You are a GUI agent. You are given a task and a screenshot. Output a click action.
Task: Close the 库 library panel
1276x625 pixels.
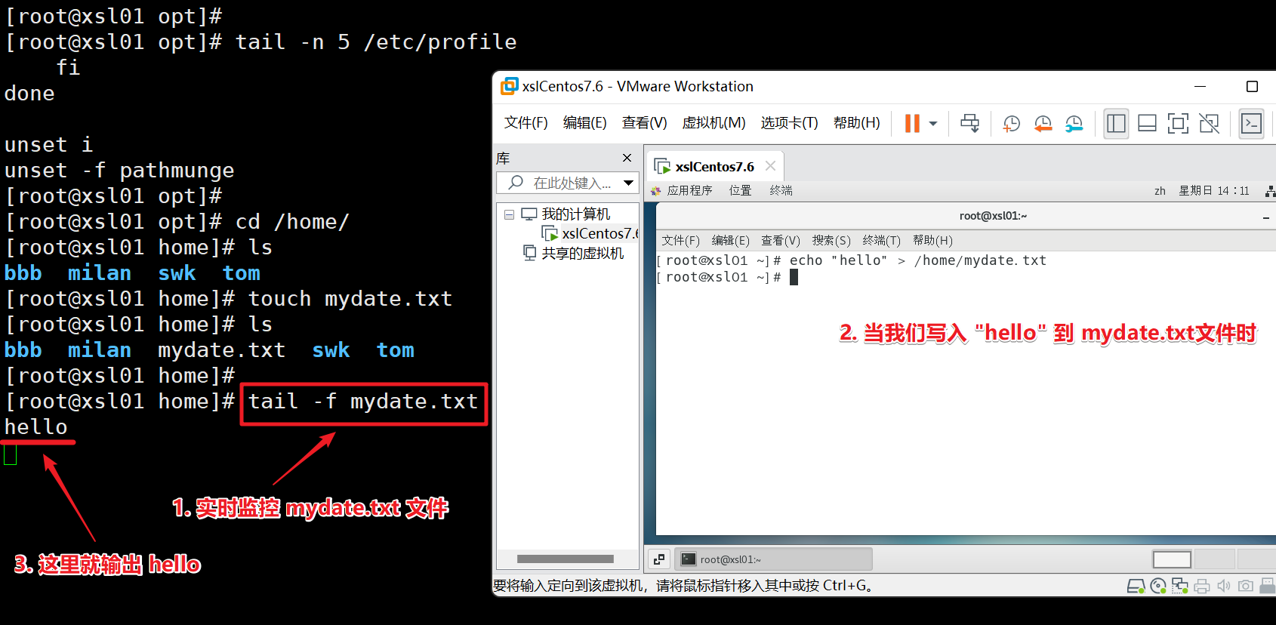point(627,158)
